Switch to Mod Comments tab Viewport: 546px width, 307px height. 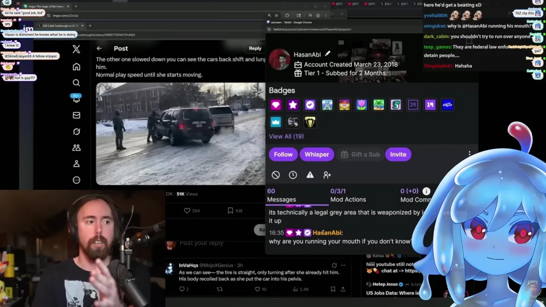point(416,195)
